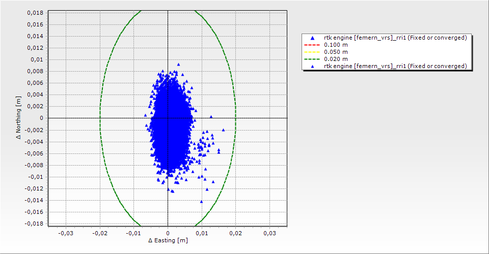This screenshot has width=489, height=254.
Task: Select the 0.020 m legend label
Action: point(336,59)
